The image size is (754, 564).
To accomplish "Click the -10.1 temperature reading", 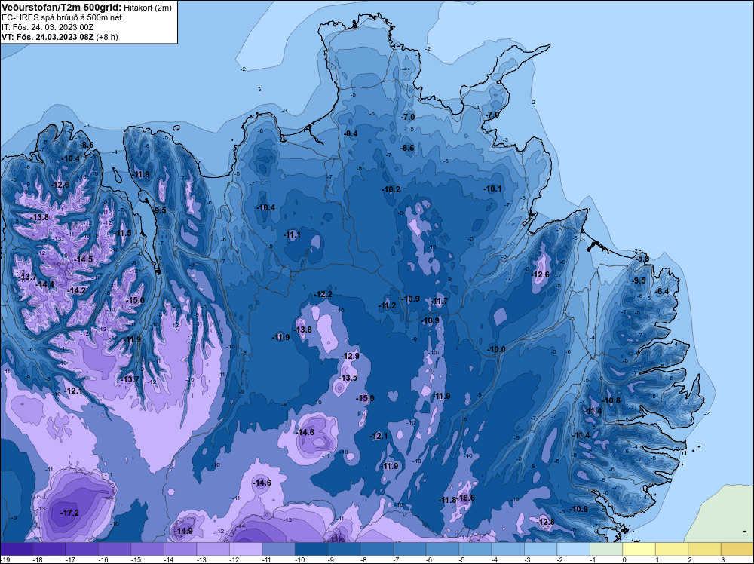I will click(x=492, y=189).
